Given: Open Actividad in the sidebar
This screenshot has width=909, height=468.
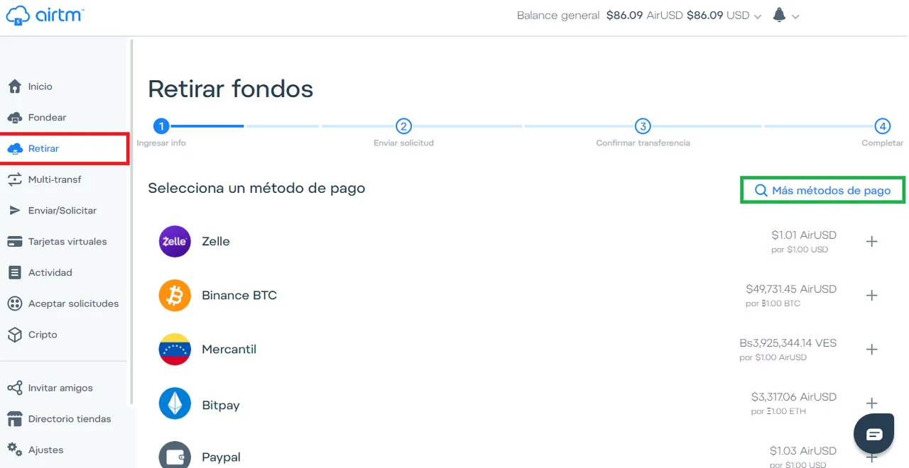Looking at the screenshot, I should pyautogui.click(x=50, y=272).
